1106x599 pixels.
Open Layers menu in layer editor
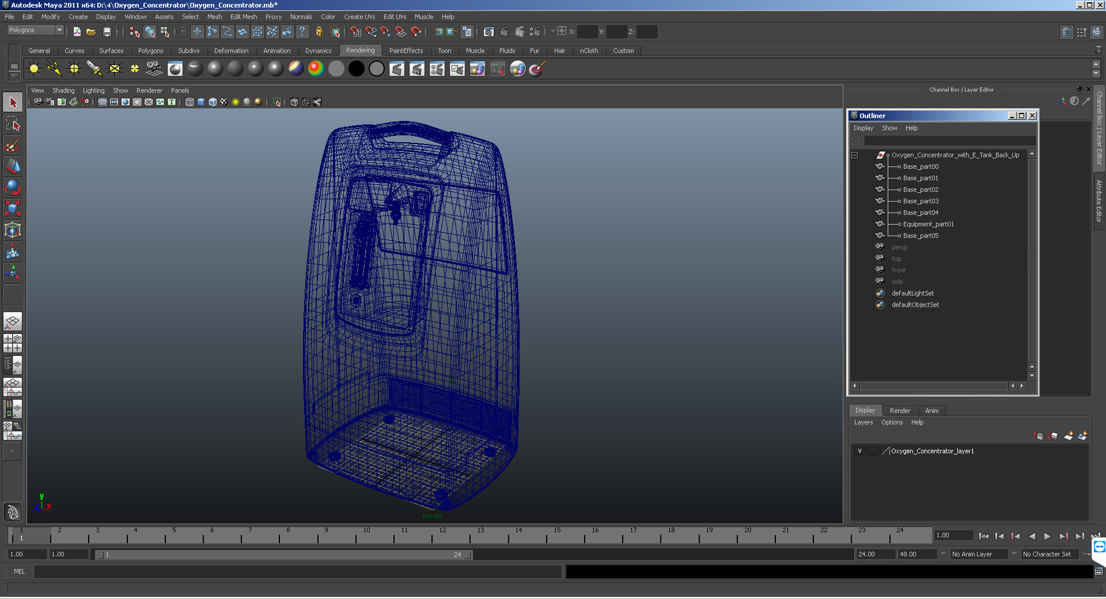(x=863, y=422)
